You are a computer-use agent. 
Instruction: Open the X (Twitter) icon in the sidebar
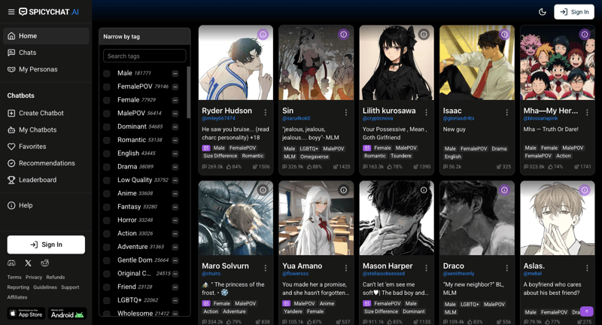coord(28,263)
